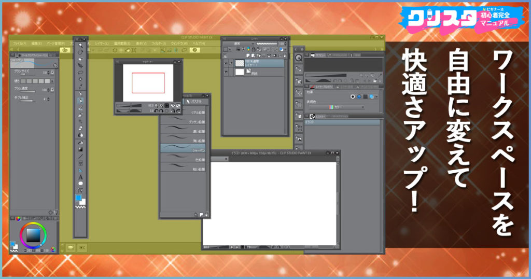Select the Figure line tool
Image resolution: width=531 pixels, height=279 pixels.
click(x=80, y=157)
